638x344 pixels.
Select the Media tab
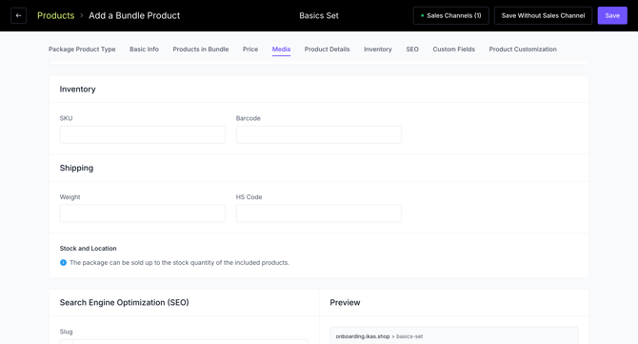[x=281, y=50]
